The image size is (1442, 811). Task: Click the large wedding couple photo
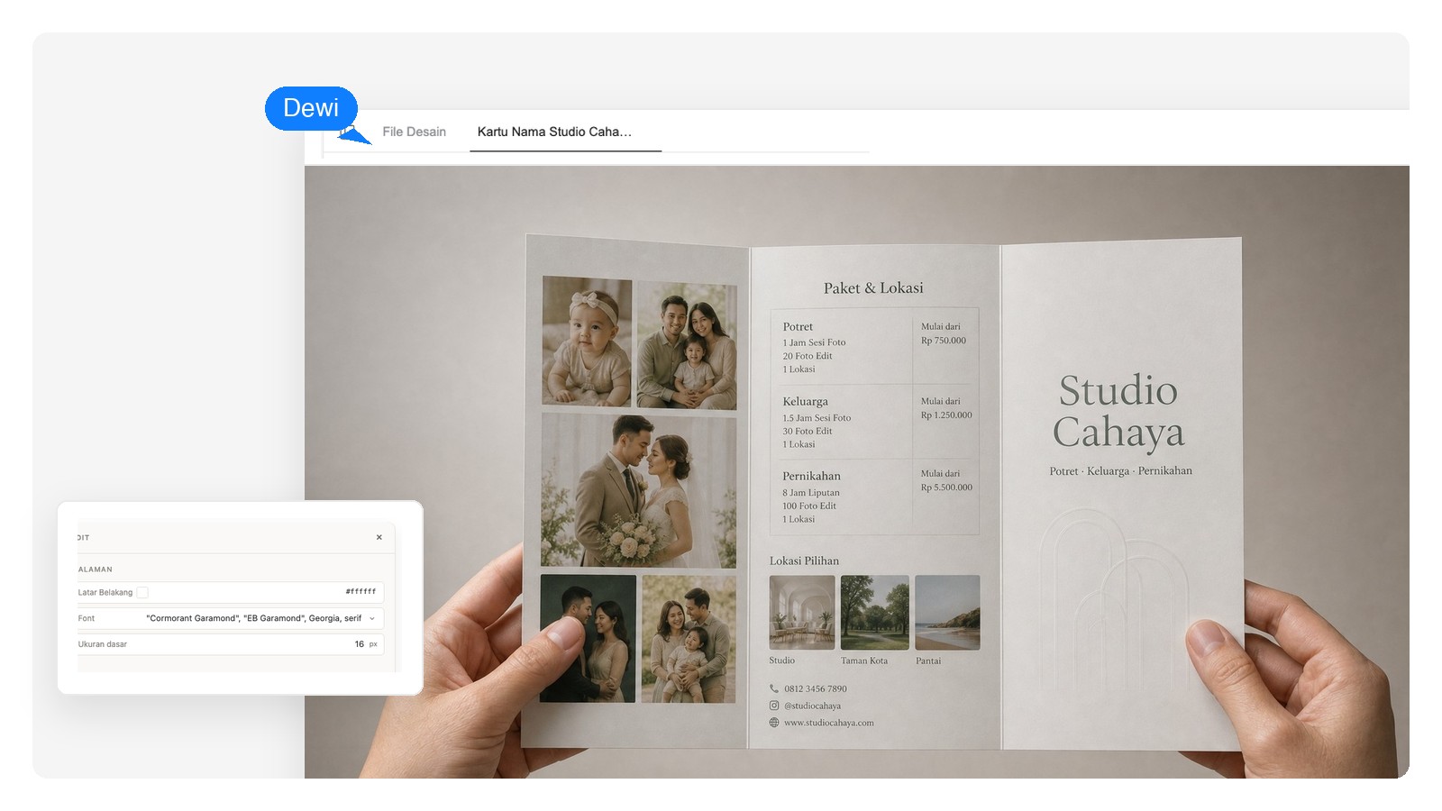pyautogui.click(x=638, y=490)
